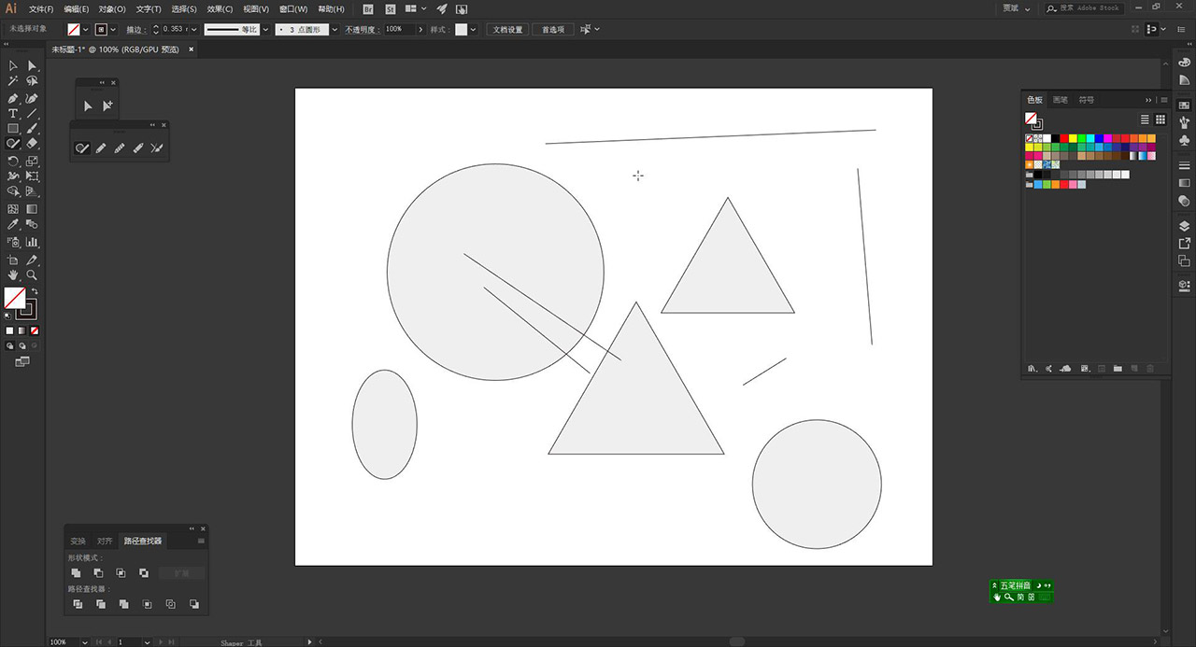Click the 文档设置 button

[508, 30]
